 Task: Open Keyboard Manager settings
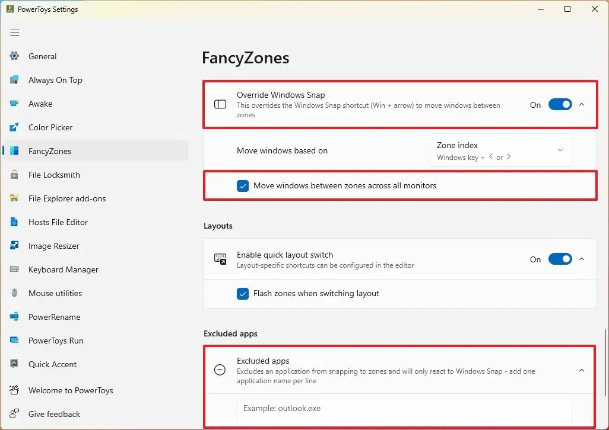(x=63, y=269)
